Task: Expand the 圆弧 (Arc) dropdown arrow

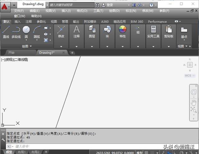Action: (37, 40)
